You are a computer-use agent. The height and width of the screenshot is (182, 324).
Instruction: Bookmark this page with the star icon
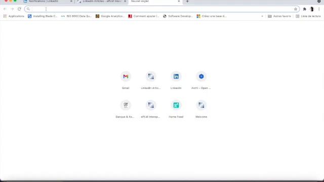click(x=296, y=9)
